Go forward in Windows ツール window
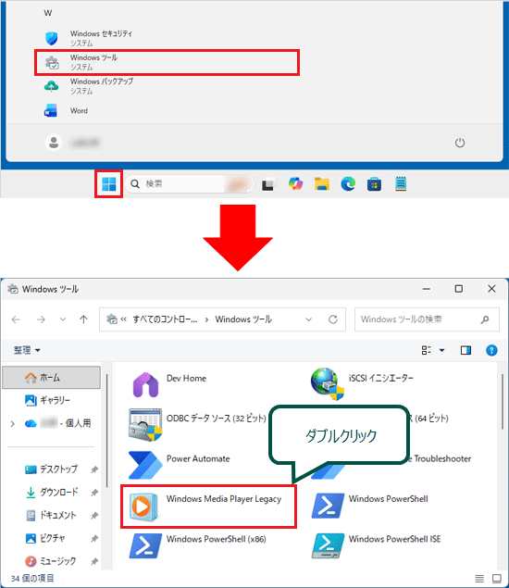Viewport: 509px width, 588px height. pos(41,319)
